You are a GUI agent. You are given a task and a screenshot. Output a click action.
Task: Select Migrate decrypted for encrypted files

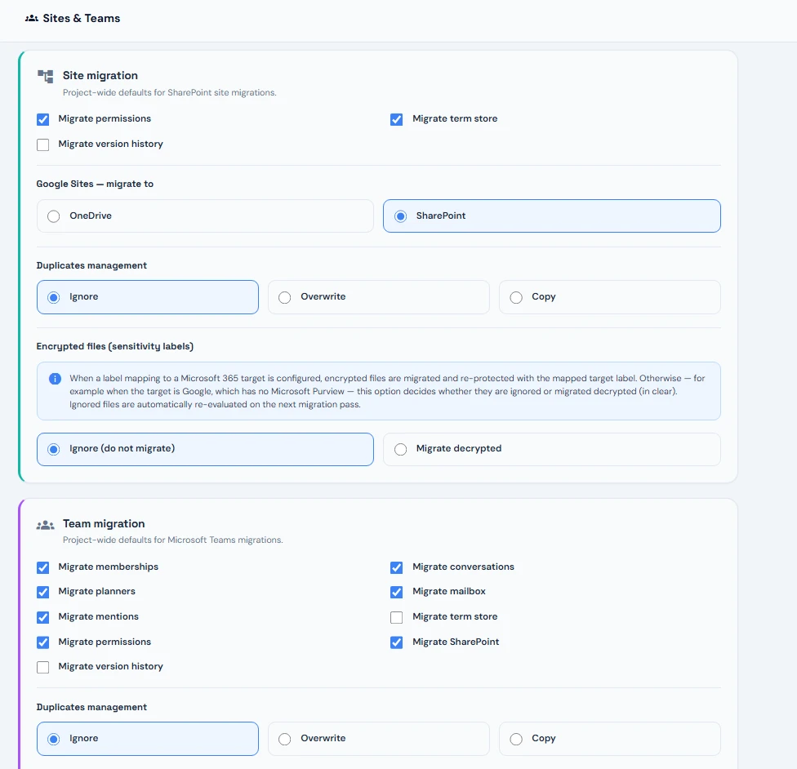(x=551, y=449)
